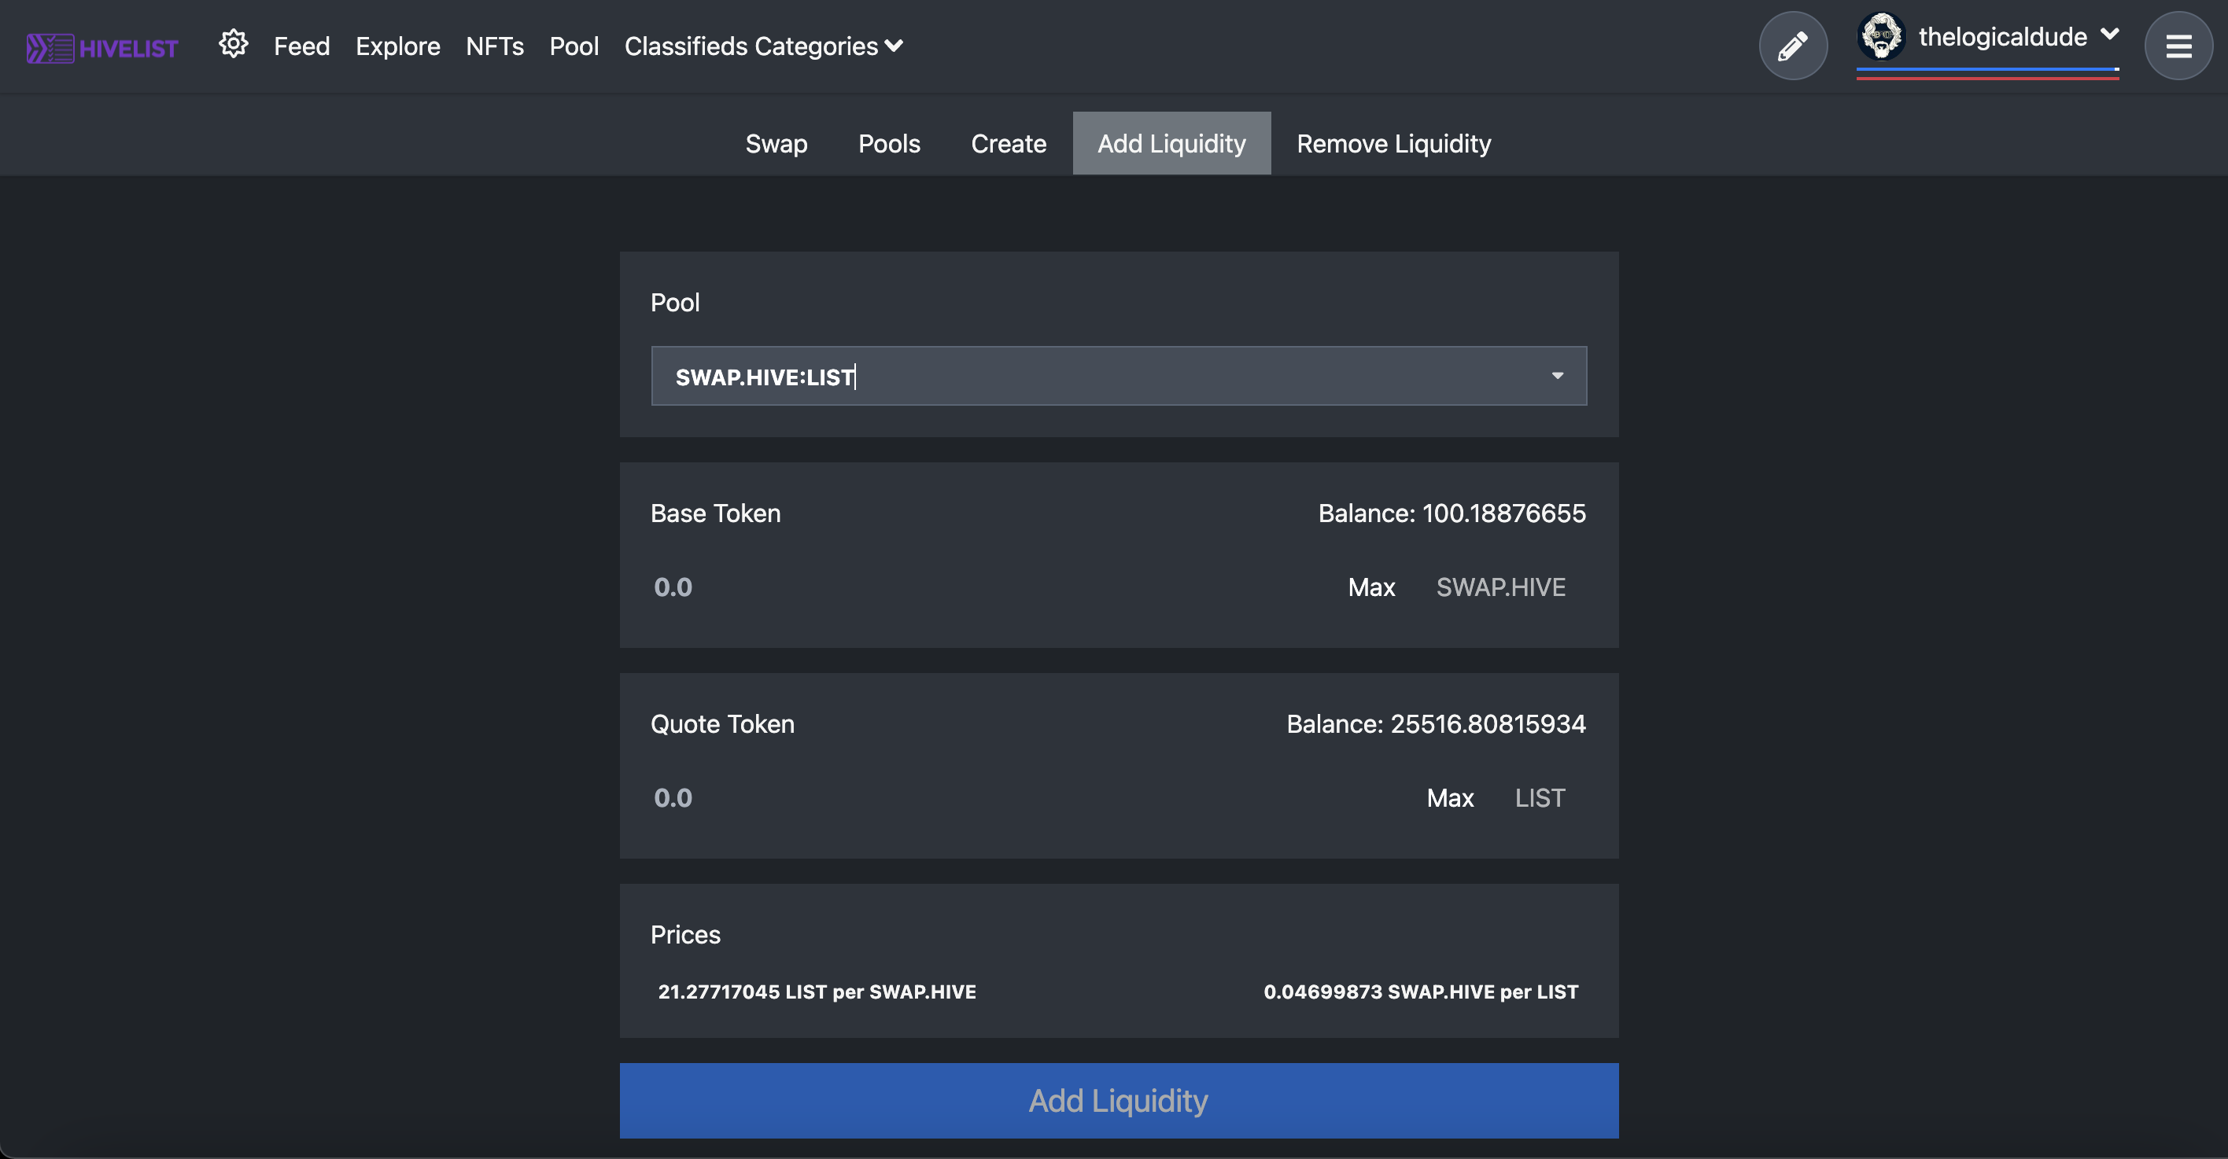Click the LIST token label
Image resolution: width=2228 pixels, height=1159 pixels.
tap(1540, 798)
